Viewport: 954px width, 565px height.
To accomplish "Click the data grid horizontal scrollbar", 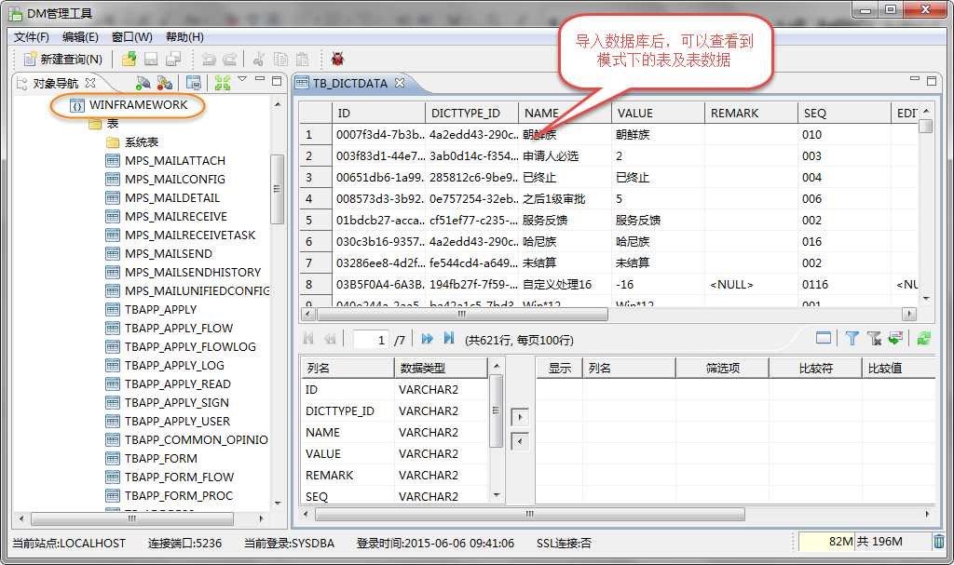I will [462, 314].
